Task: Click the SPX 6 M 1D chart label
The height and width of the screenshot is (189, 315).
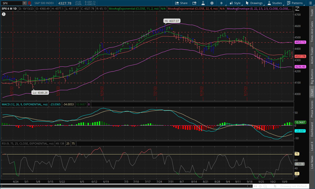Action: [9, 9]
